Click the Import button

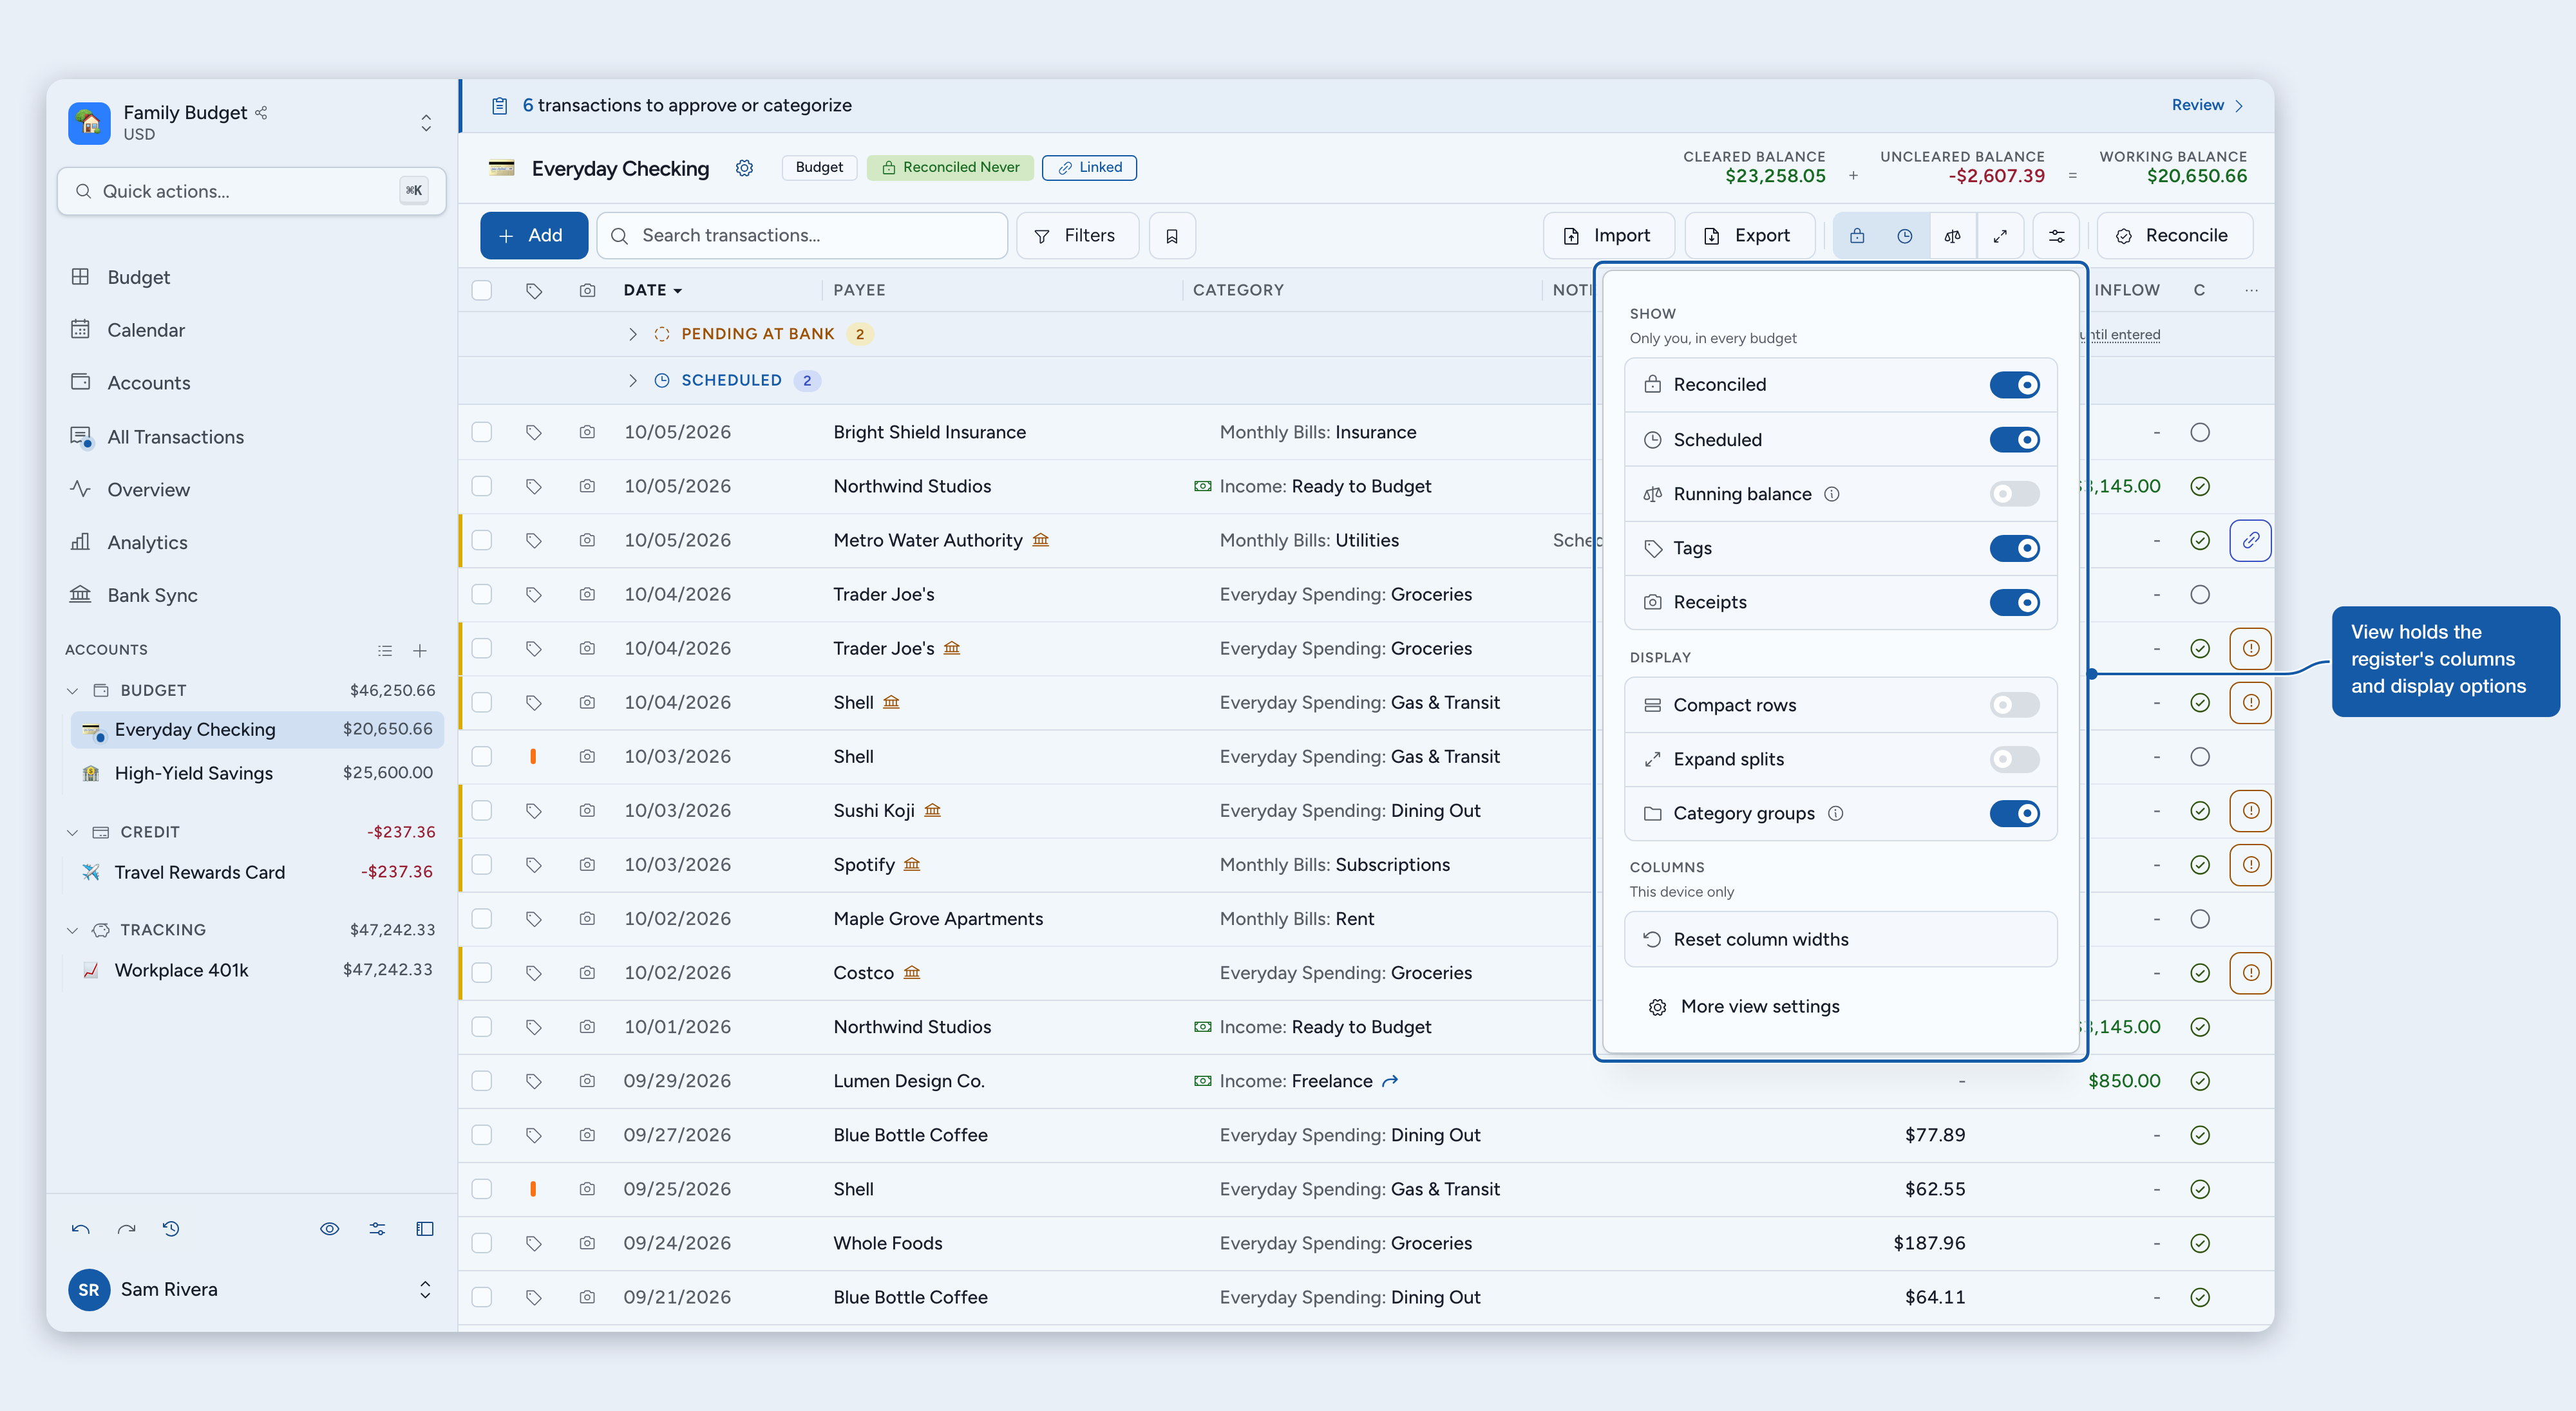1608,236
